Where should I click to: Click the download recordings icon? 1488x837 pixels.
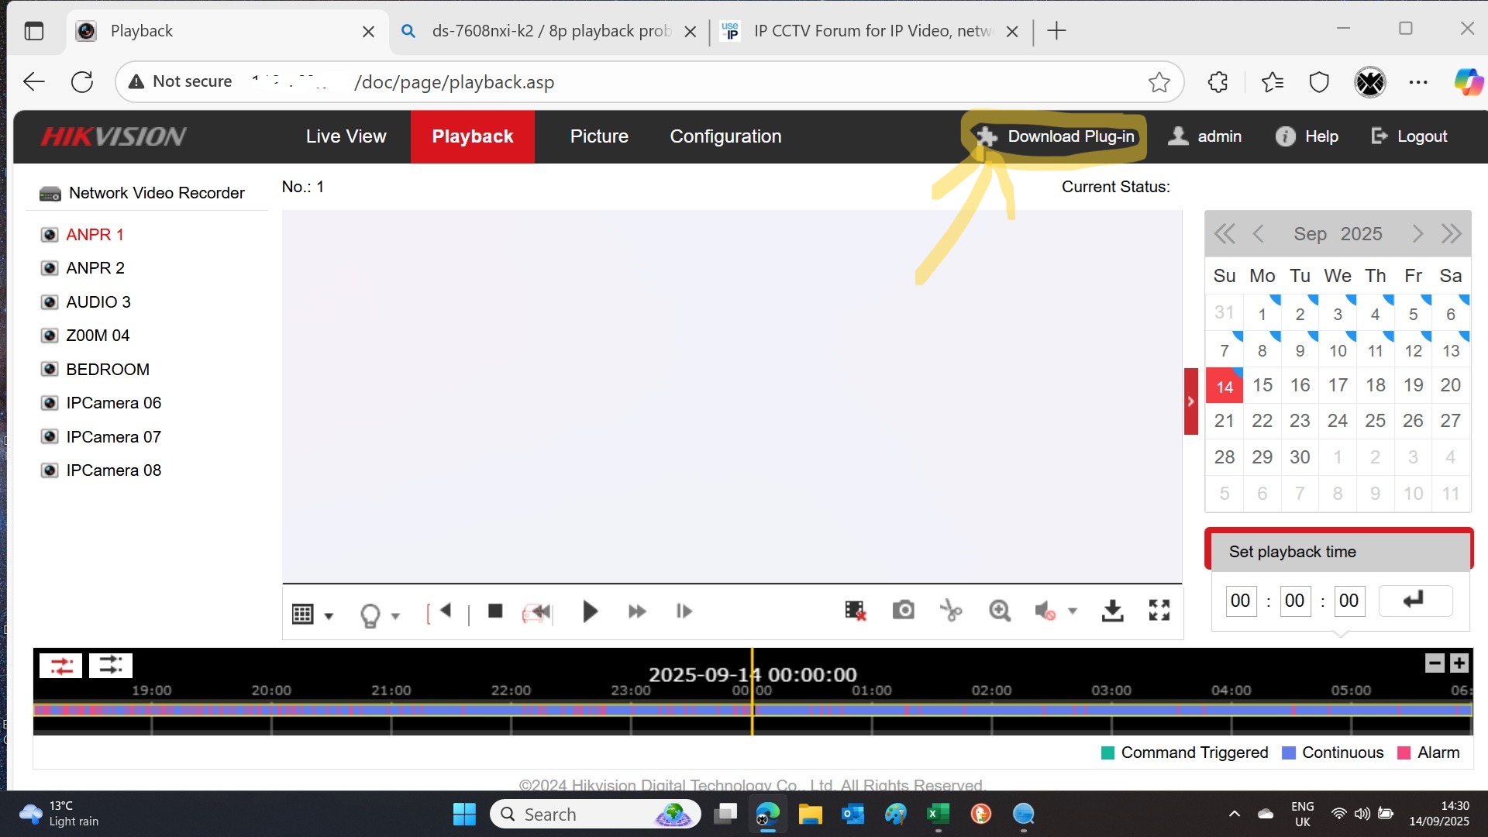[x=1112, y=611]
